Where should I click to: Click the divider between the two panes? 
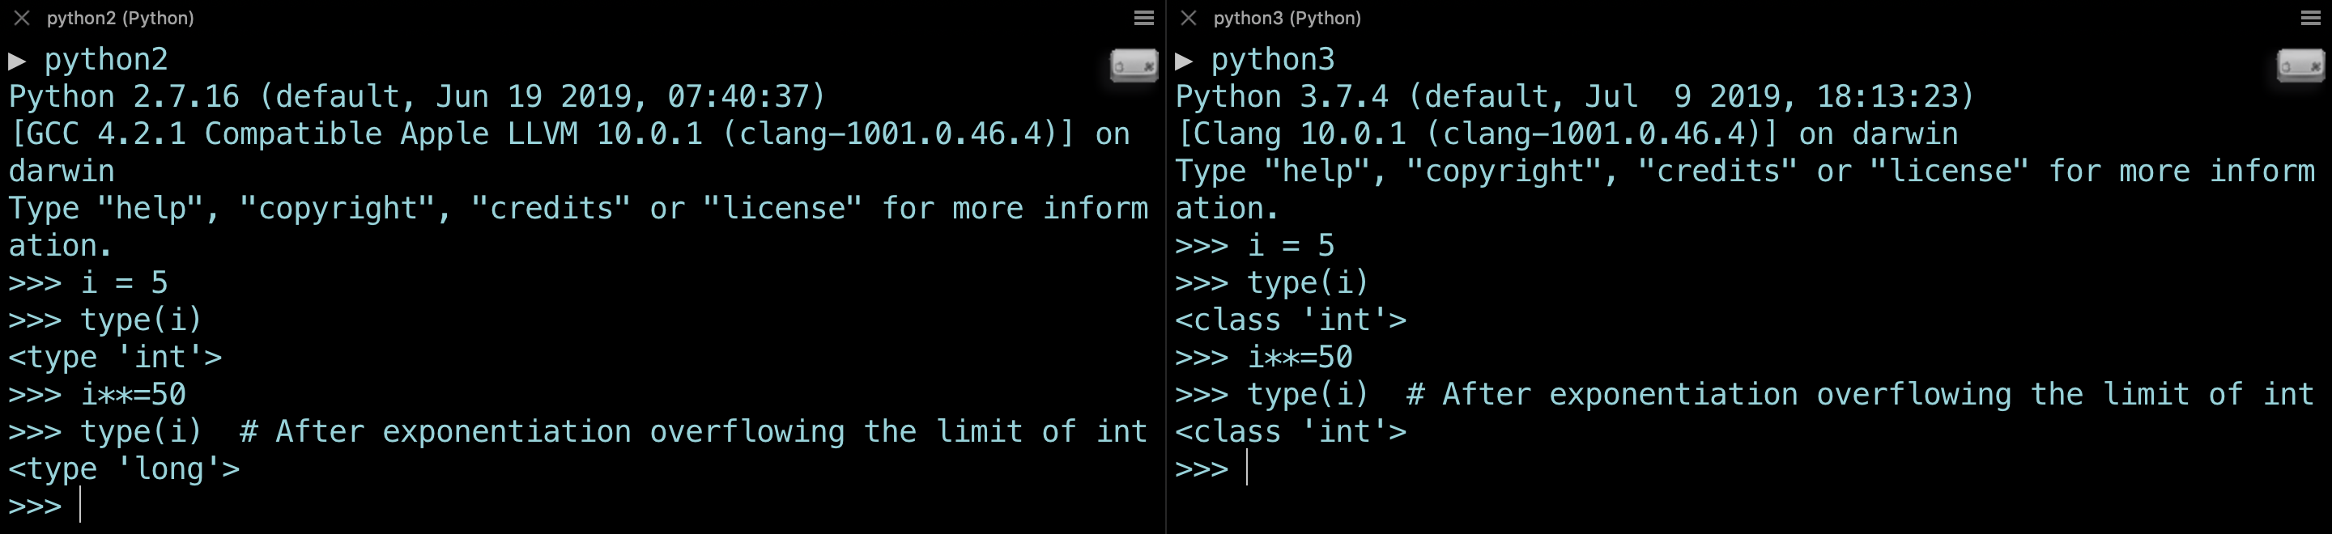click(1166, 272)
